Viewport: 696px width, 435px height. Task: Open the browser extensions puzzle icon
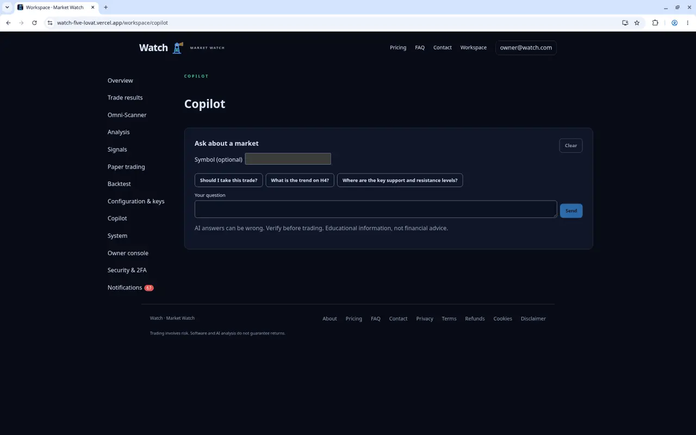point(655,23)
